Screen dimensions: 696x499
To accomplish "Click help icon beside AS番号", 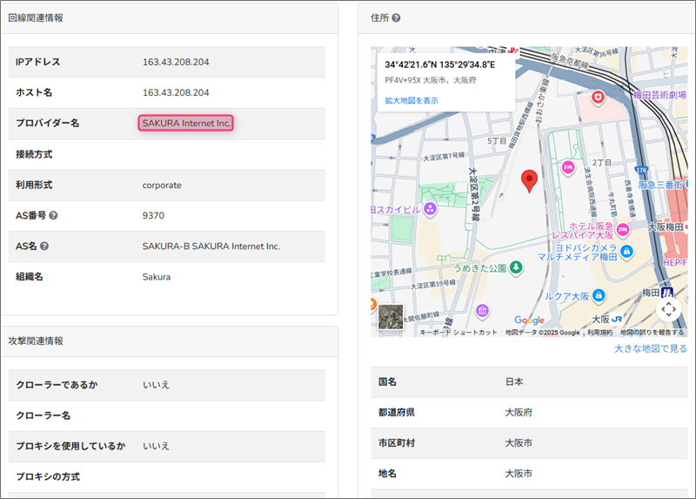I will (x=54, y=216).
